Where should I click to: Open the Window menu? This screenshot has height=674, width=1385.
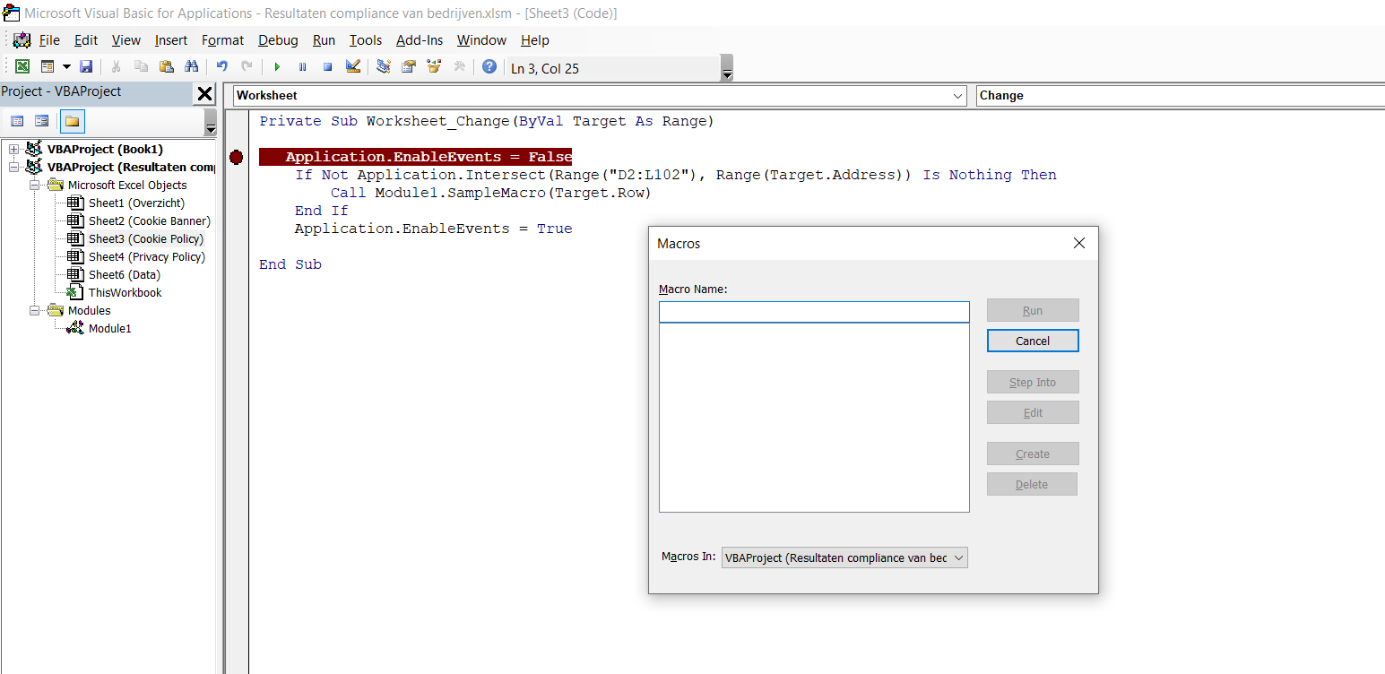tap(481, 40)
